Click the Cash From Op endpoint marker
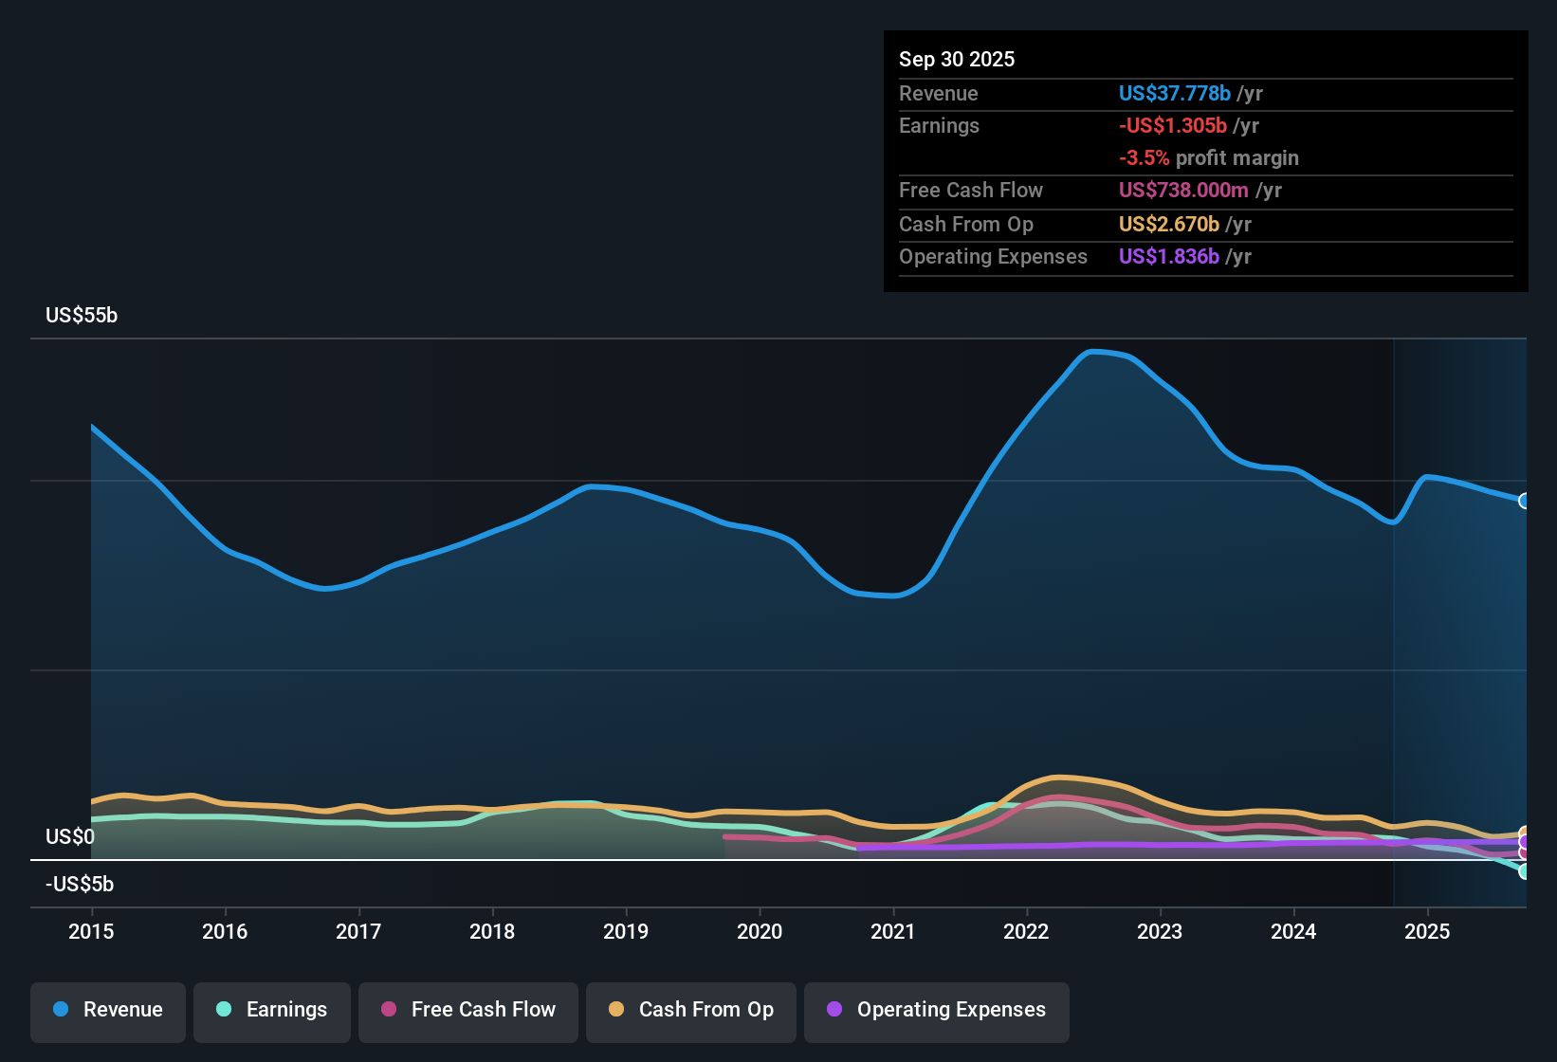The image size is (1557, 1062). [x=1524, y=831]
